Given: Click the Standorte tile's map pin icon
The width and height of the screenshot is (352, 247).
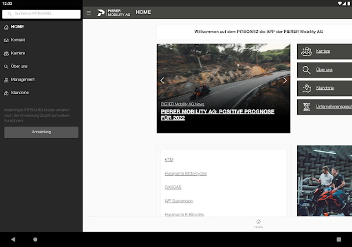Looking at the screenshot, I should 306,88.
